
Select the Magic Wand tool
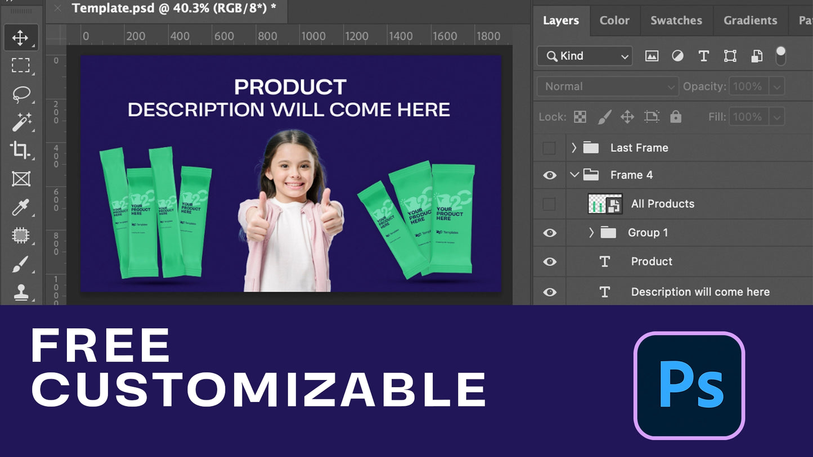pyautogui.click(x=21, y=121)
